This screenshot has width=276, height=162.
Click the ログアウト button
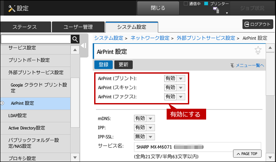coord(258,24)
